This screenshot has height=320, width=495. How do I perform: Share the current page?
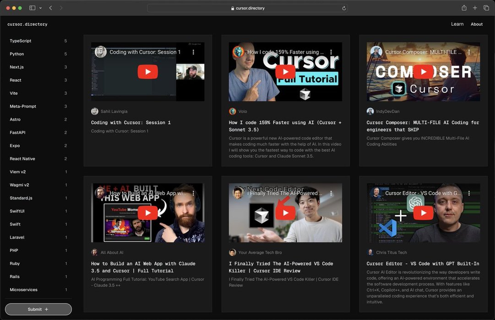(464, 8)
